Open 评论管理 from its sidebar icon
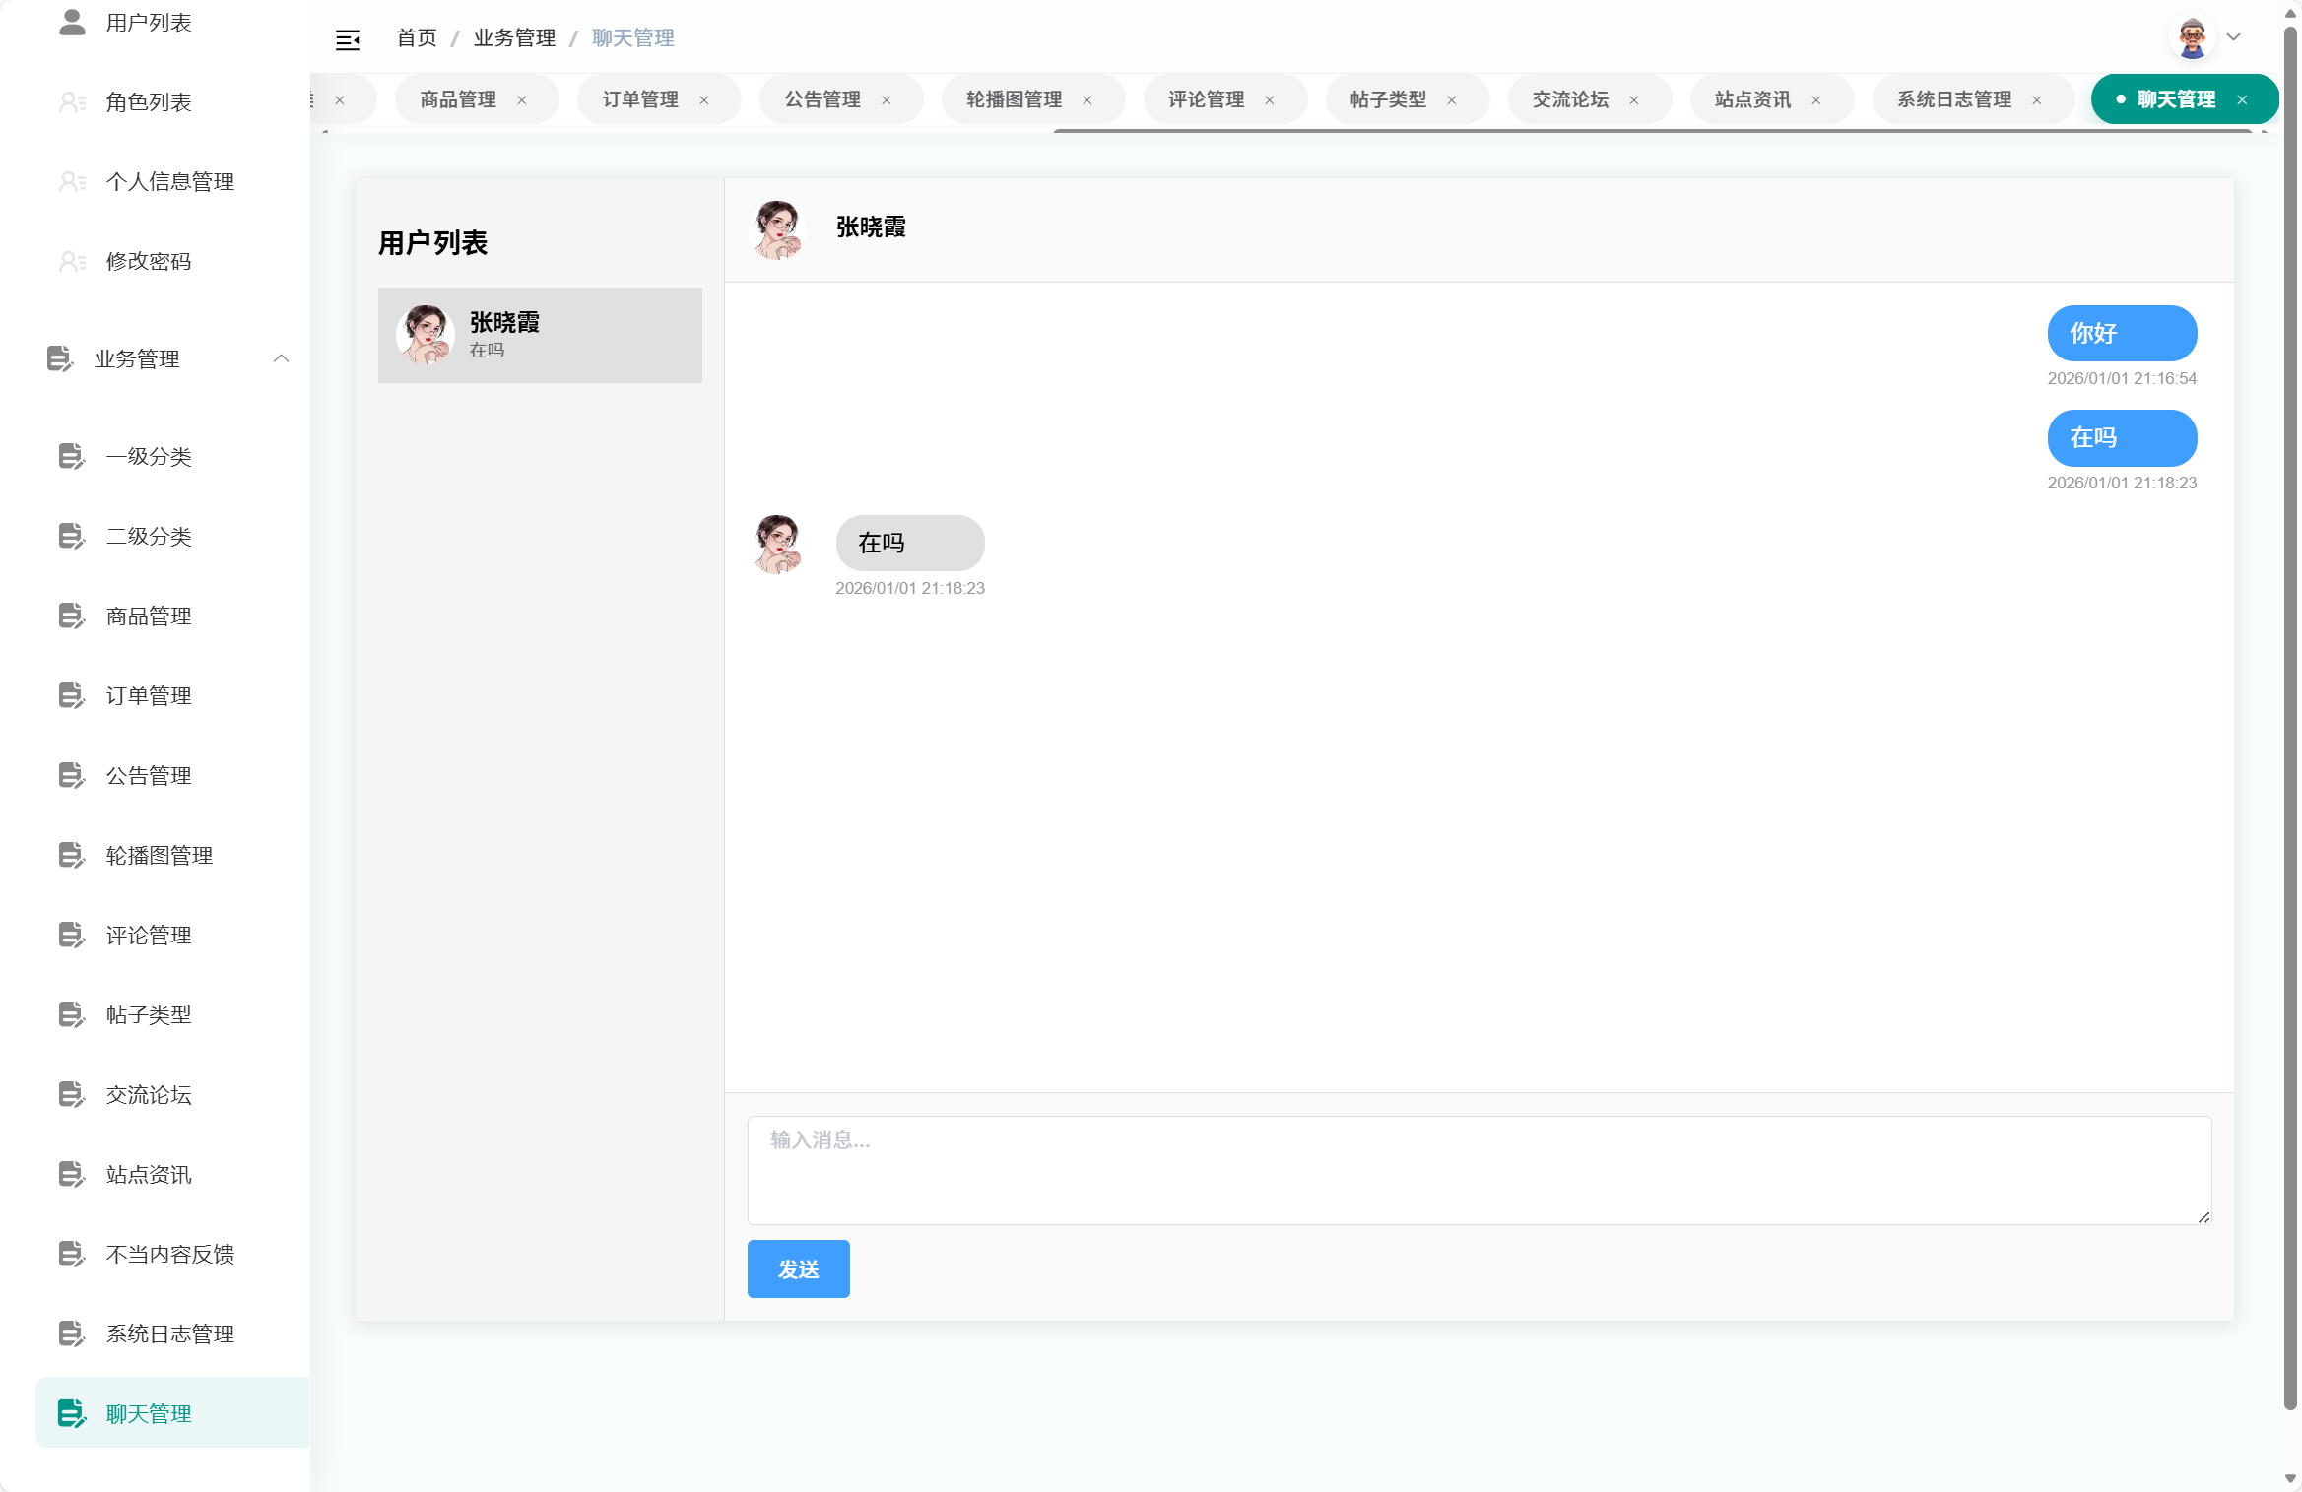Screen dimensions: 2302x1492 coord(71,935)
